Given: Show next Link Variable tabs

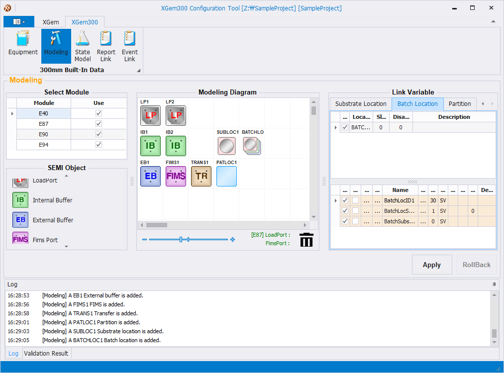Looking at the screenshot, I should 492,104.
